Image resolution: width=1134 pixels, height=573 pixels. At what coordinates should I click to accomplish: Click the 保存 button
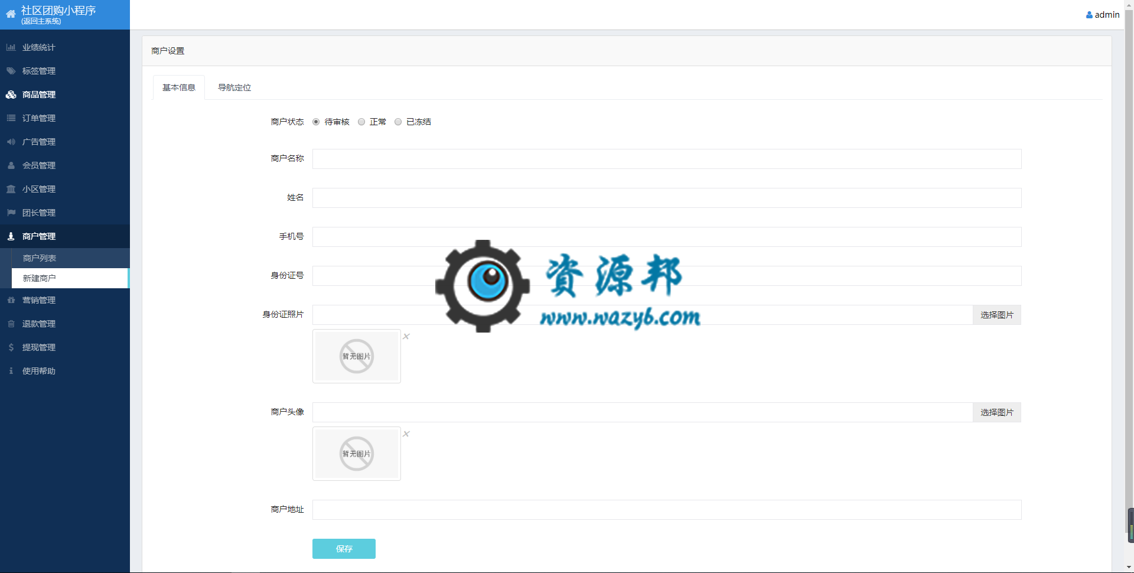point(344,549)
